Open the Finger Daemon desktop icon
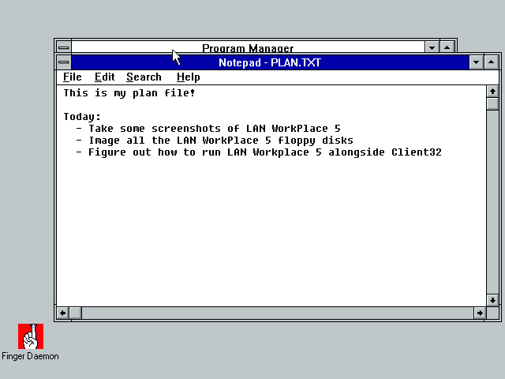Image resolution: width=505 pixels, height=379 pixels. 31,336
